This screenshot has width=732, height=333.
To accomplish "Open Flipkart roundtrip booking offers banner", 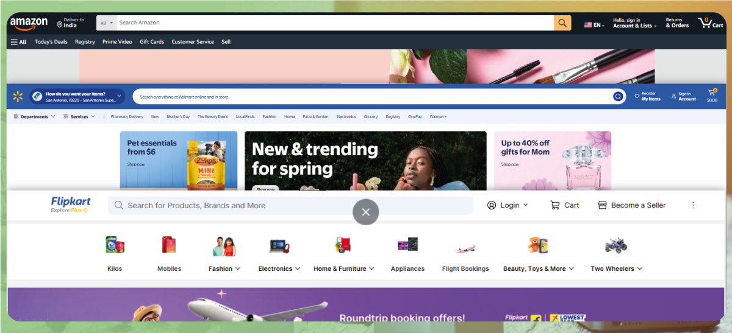I will pyautogui.click(x=366, y=304).
